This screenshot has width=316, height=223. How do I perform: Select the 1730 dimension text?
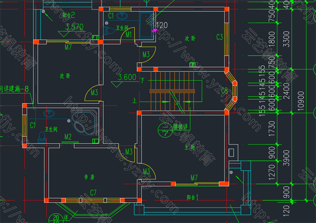point(272,128)
